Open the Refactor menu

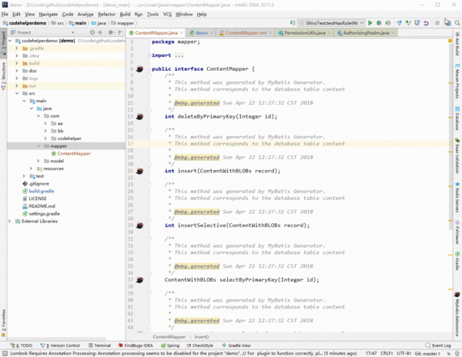click(107, 14)
